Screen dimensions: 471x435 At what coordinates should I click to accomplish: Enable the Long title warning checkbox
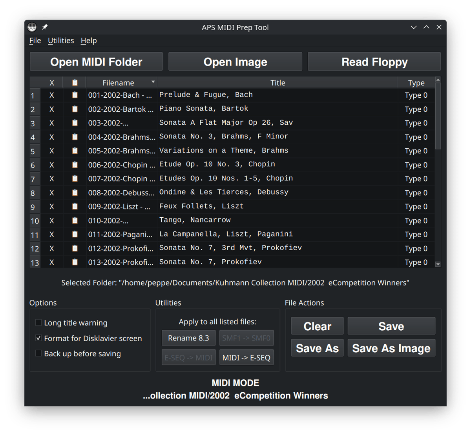pos(38,322)
